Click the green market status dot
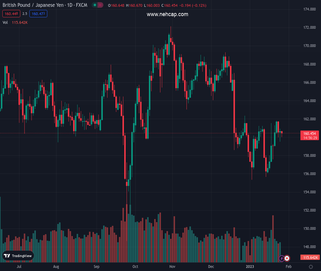 coord(94,5)
